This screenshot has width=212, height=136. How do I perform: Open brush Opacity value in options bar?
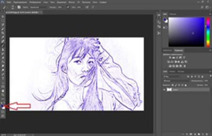[60, 7]
